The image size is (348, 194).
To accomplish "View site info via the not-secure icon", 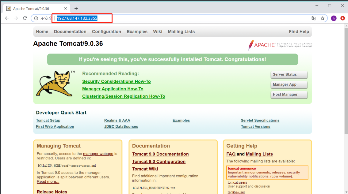I will click(x=36, y=18).
